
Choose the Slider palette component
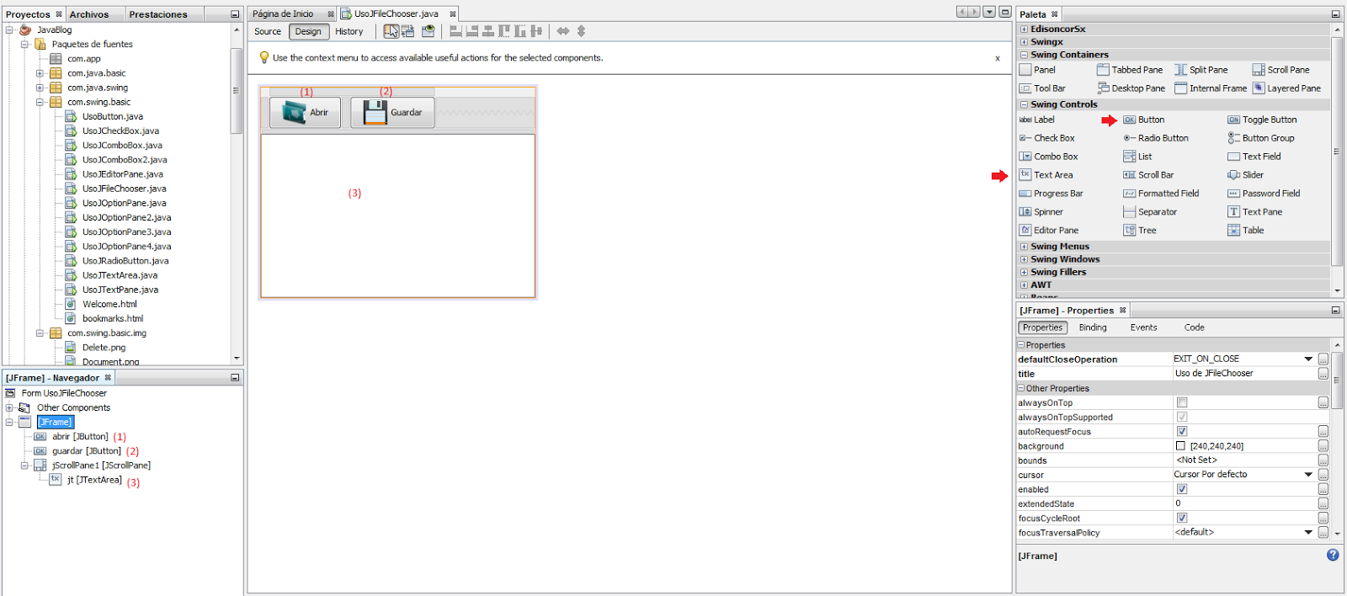pyautogui.click(x=1245, y=175)
